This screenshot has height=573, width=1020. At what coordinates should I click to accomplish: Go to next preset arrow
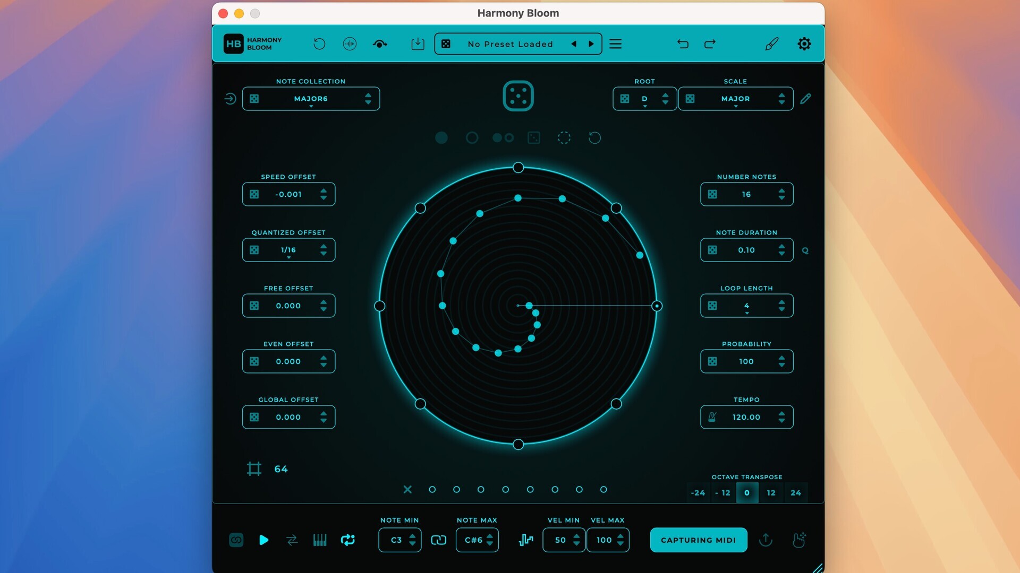click(591, 44)
